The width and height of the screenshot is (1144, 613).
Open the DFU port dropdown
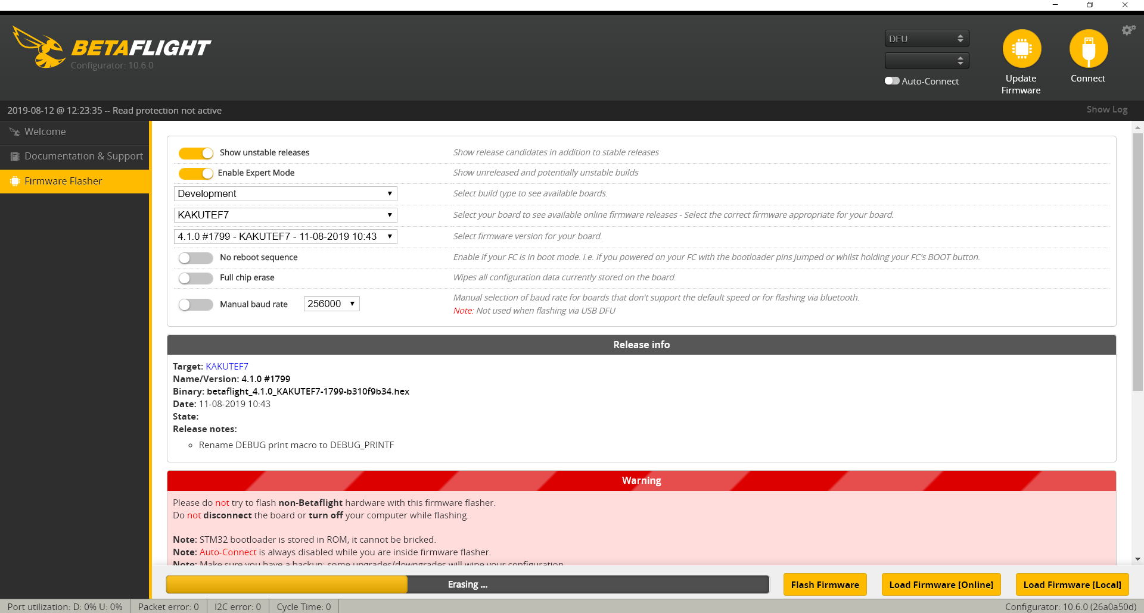coord(927,39)
